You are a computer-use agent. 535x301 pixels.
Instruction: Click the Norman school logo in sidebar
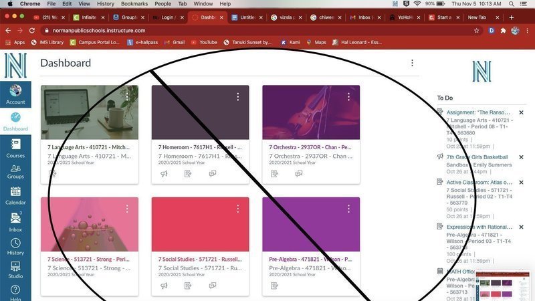point(15,66)
